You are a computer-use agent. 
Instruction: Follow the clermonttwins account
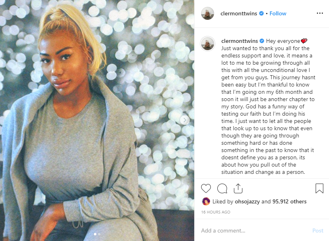[x=278, y=13]
